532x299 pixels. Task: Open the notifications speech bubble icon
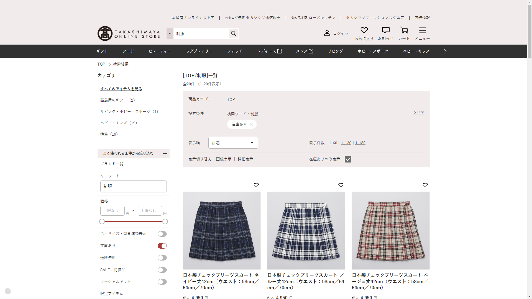coord(386,30)
